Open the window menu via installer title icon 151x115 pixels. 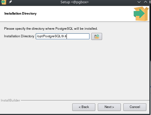[x=4, y=2]
